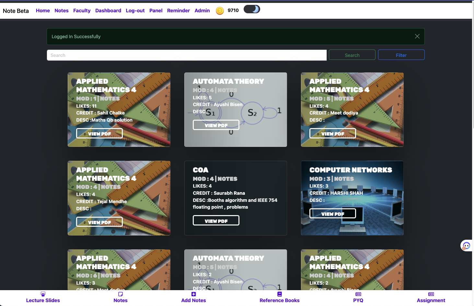This screenshot has height=306, width=474.
Task: Click the Reference Books book icon
Action: pos(280,294)
